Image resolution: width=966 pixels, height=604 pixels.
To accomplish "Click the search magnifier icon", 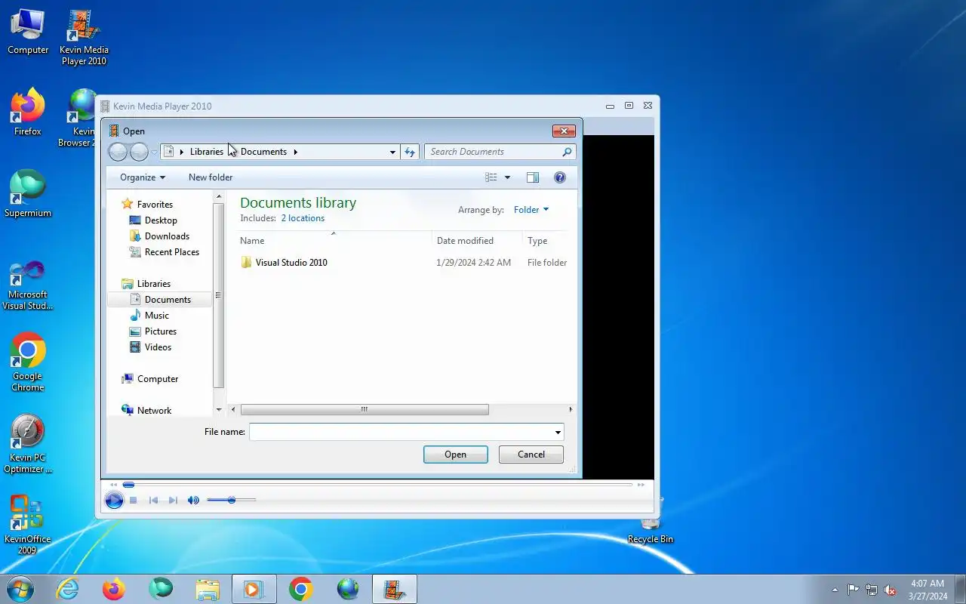I will (567, 152).
